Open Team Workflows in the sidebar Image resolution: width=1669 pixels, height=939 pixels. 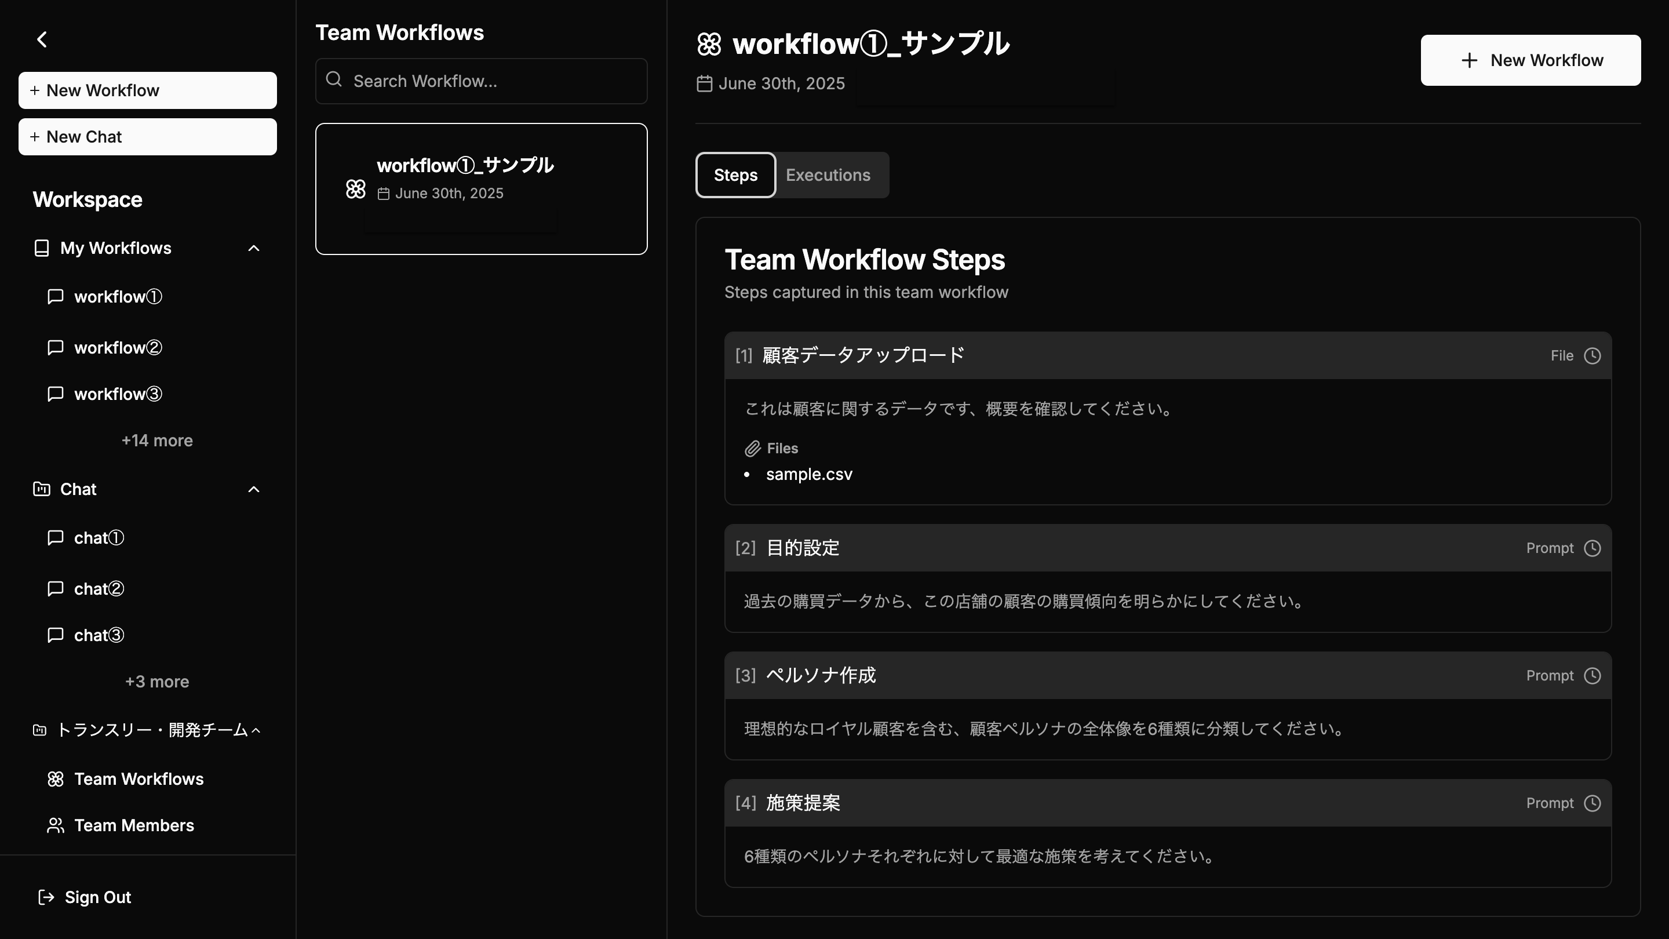[x=139, y=779]
